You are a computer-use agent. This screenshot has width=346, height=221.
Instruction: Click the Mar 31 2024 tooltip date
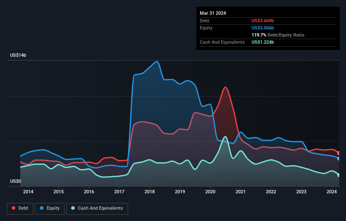213,13
